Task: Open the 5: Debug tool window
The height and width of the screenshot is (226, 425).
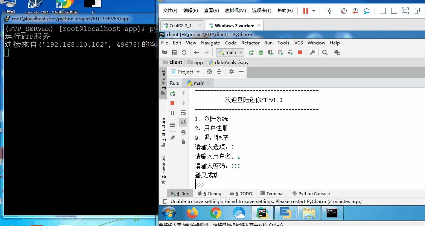Action: point(209,194)
